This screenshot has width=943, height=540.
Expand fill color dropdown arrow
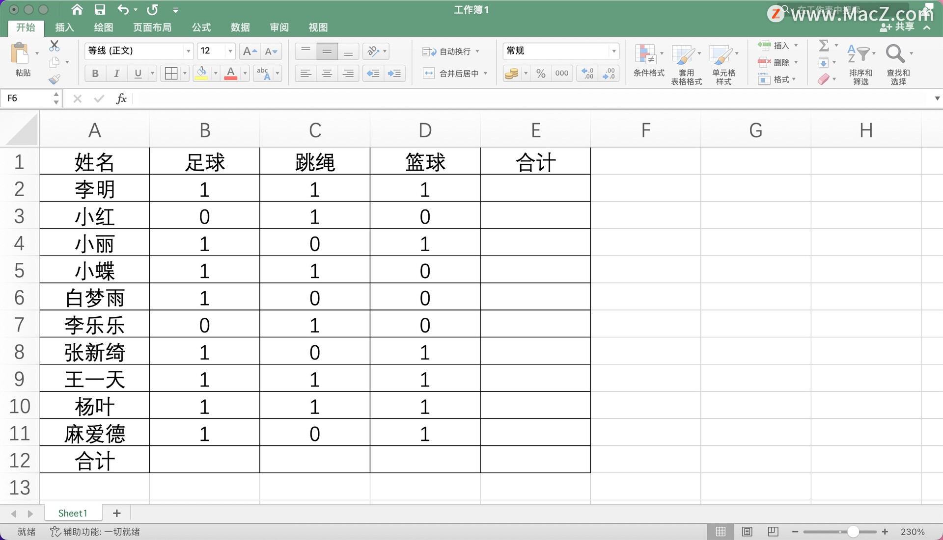216,74
